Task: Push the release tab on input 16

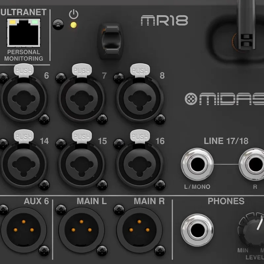Action: pos(140,136)
